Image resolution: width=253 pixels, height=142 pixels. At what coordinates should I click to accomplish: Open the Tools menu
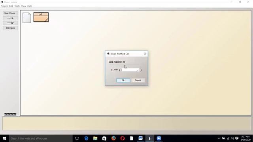point(17,6)
